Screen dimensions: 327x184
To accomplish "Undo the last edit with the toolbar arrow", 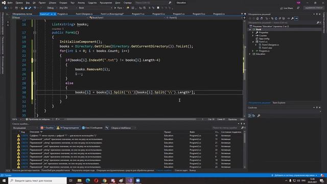I will tap(35, 8).
